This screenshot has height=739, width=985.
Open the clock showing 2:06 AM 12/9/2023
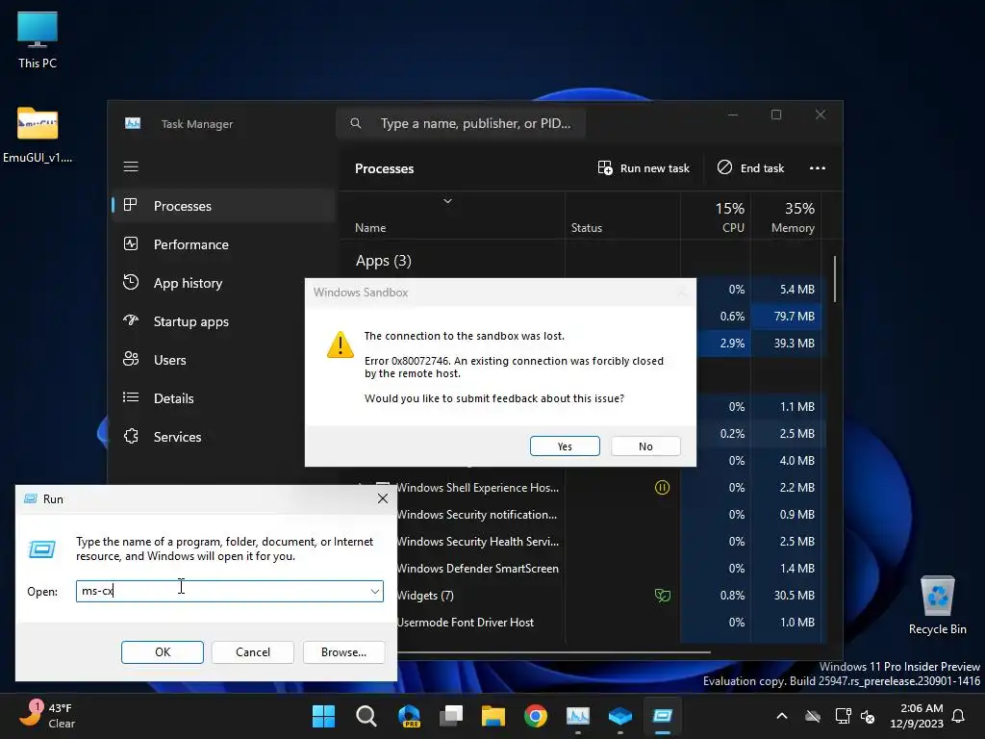[916, 716]
